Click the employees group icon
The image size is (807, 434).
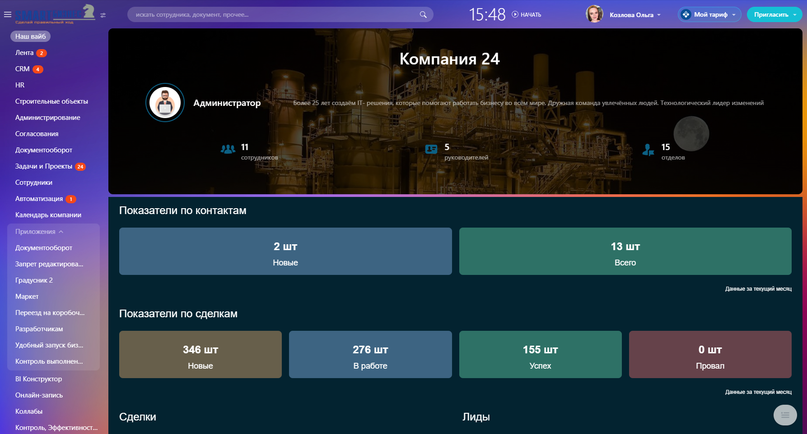pos(228,149)
